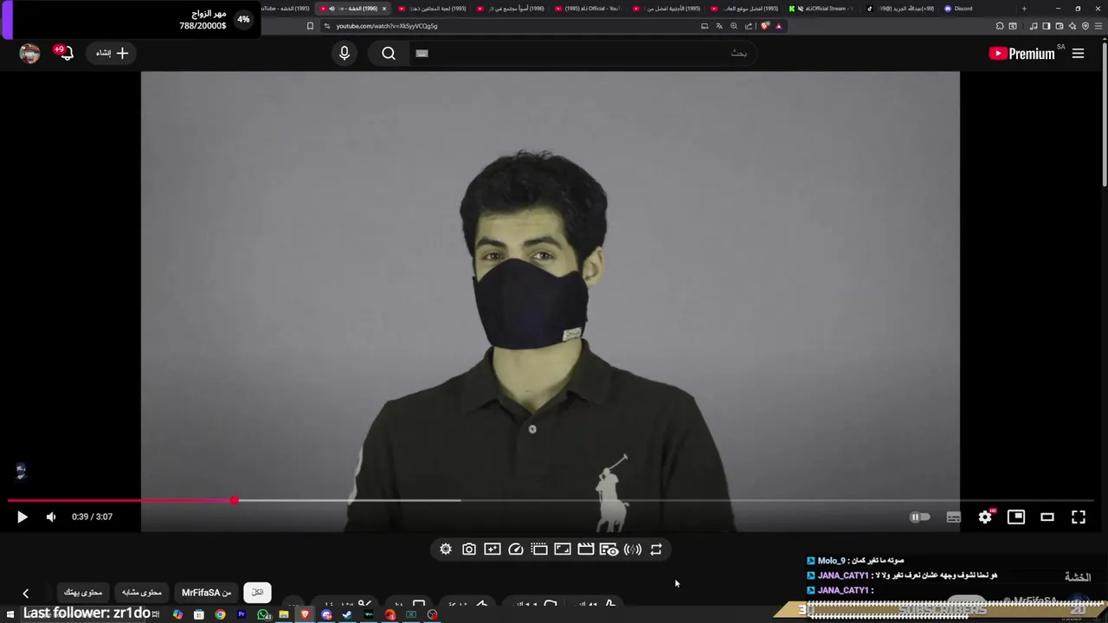This screenshot has width=1108, height=623.
Task: Open enhancer extension settings gear
Action: [446, 549]
